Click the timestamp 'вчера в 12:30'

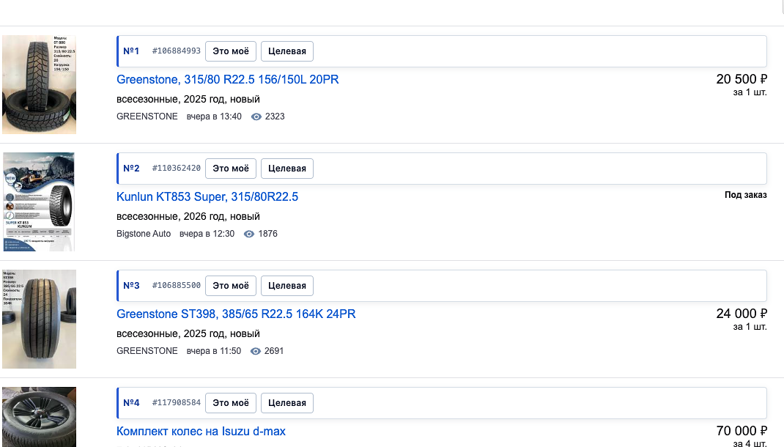[x=207, y=234]
